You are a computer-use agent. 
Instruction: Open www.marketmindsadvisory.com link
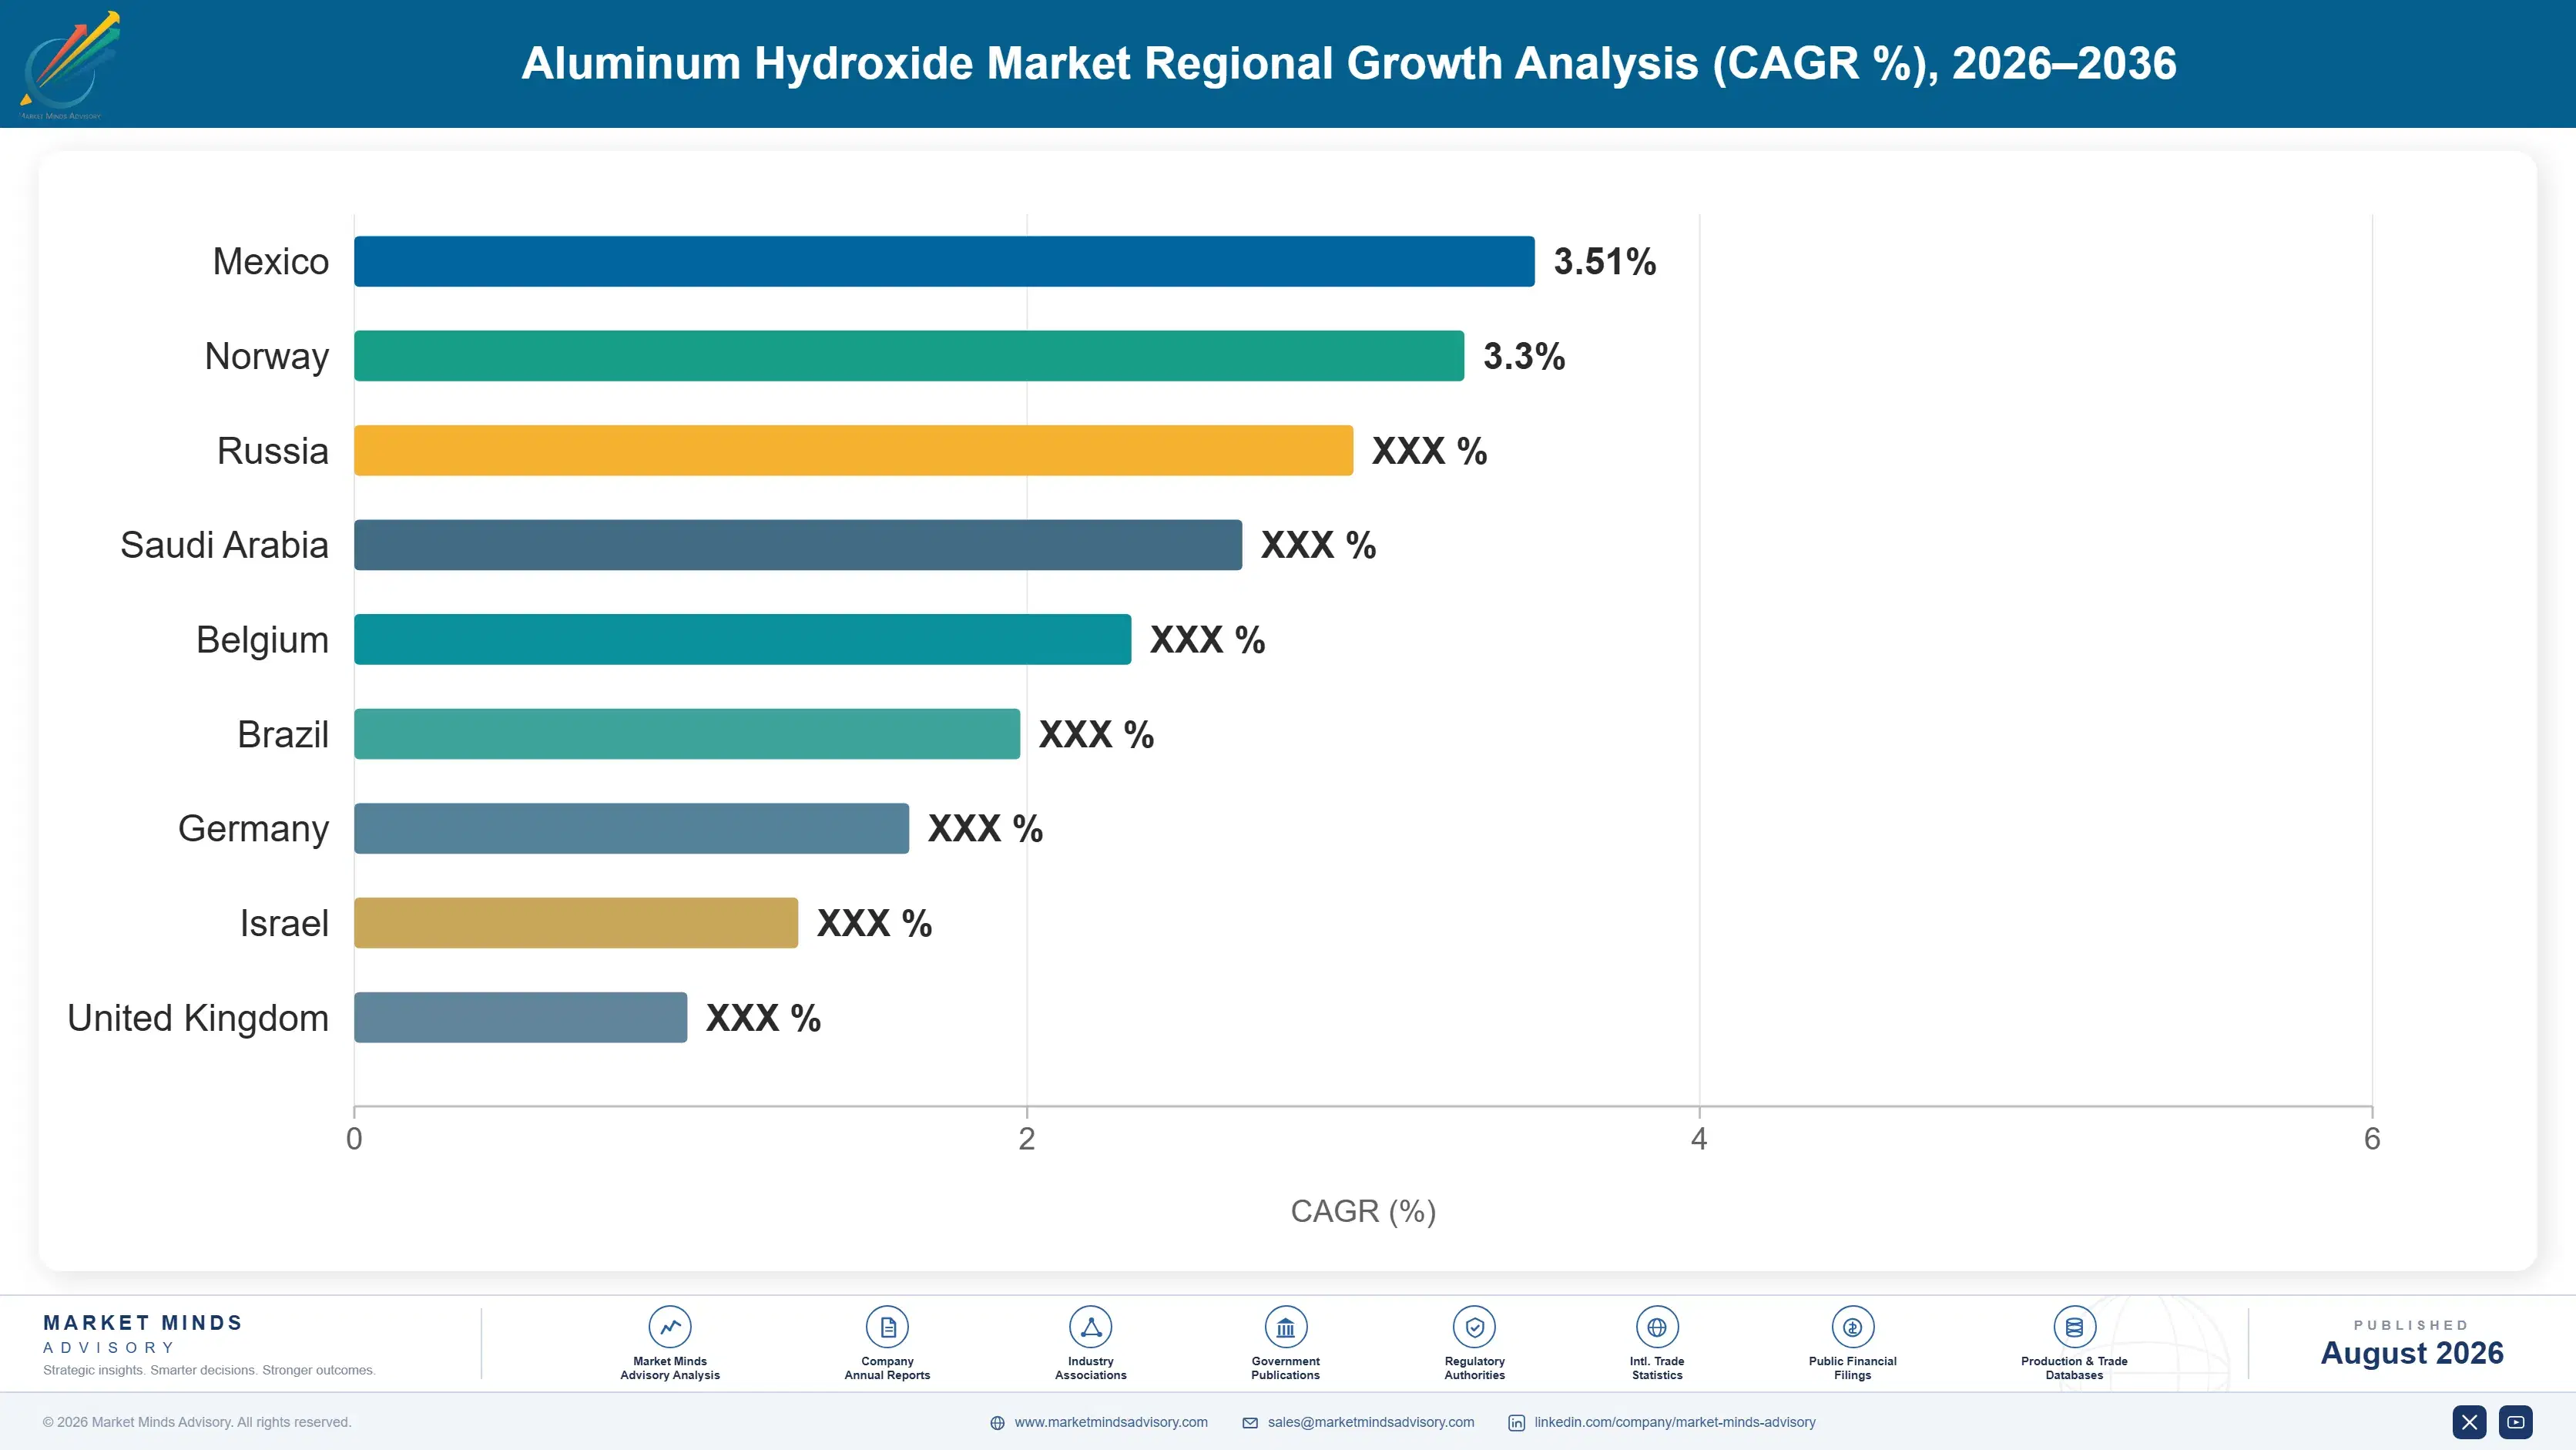click(1111, 1422)
